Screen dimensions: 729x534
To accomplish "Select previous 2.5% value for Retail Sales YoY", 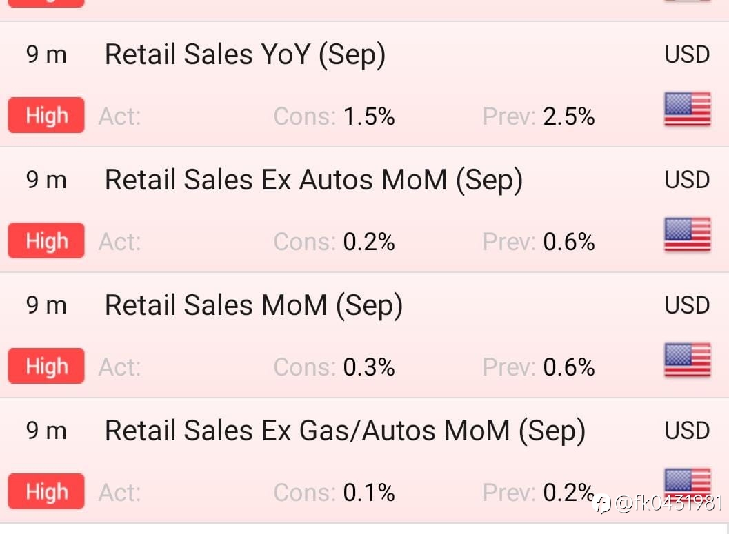I will click(569, 116).
